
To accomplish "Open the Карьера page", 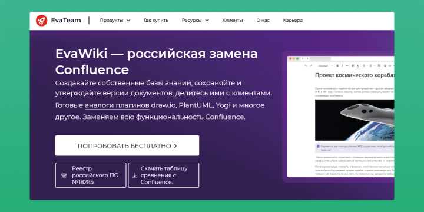I will tap(293, 20).
